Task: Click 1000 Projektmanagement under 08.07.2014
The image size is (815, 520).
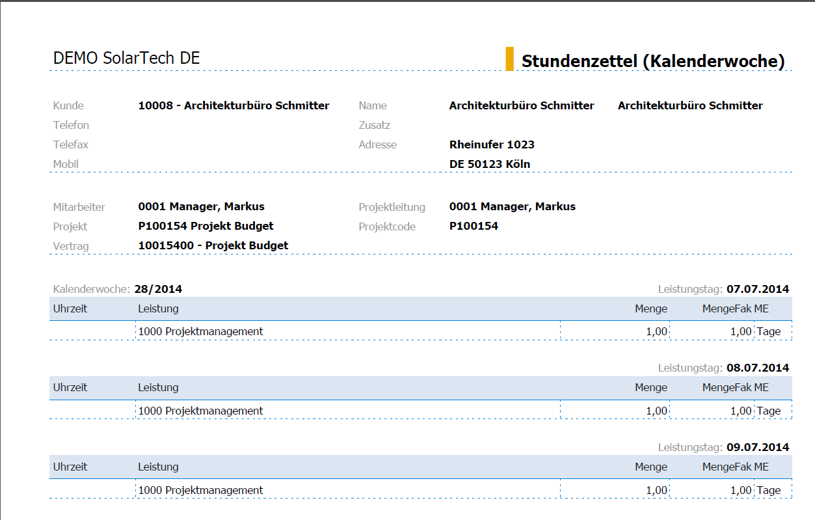Action: point(200,411)
